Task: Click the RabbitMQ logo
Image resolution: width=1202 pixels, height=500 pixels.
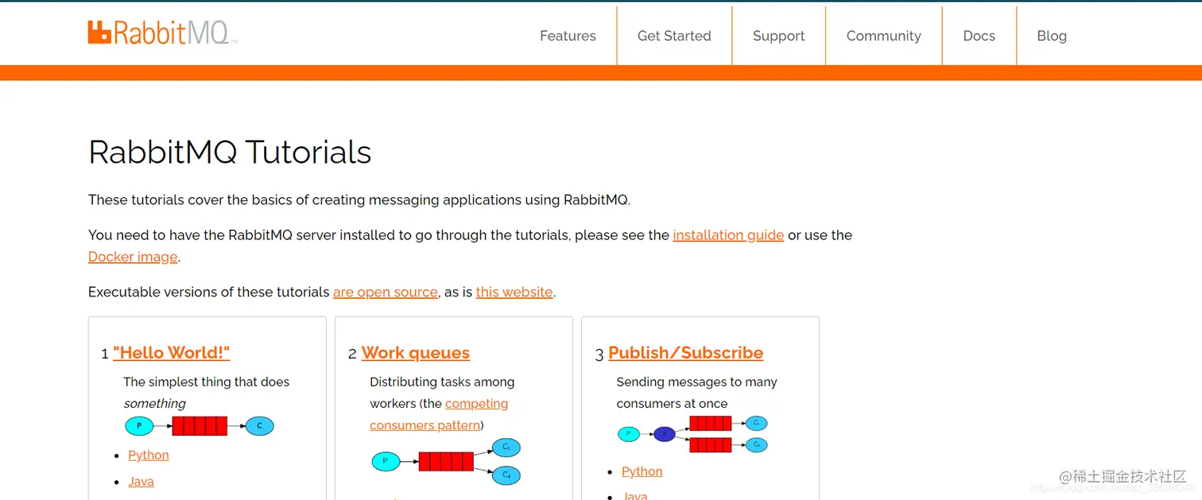Action: [x=162, y=33]
